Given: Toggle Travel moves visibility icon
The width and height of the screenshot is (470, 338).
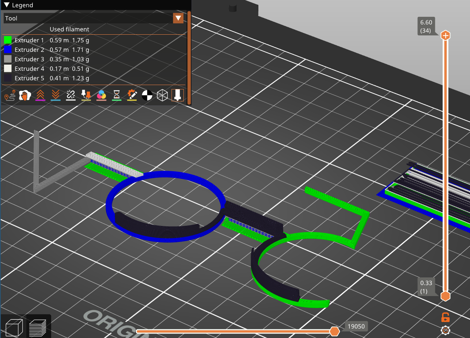Looking at the screenshot, I should (x=10, y=95).
